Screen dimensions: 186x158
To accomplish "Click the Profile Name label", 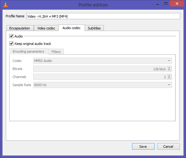I will (x=15, y=16).
